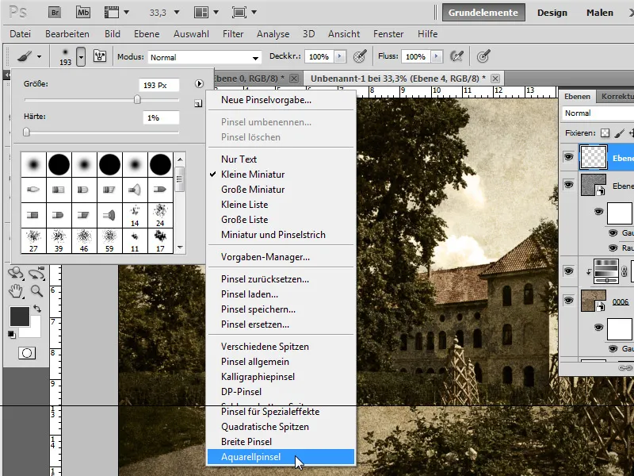Lock image pixels brush icon
The image size is (634, 476).
[619, 132]
